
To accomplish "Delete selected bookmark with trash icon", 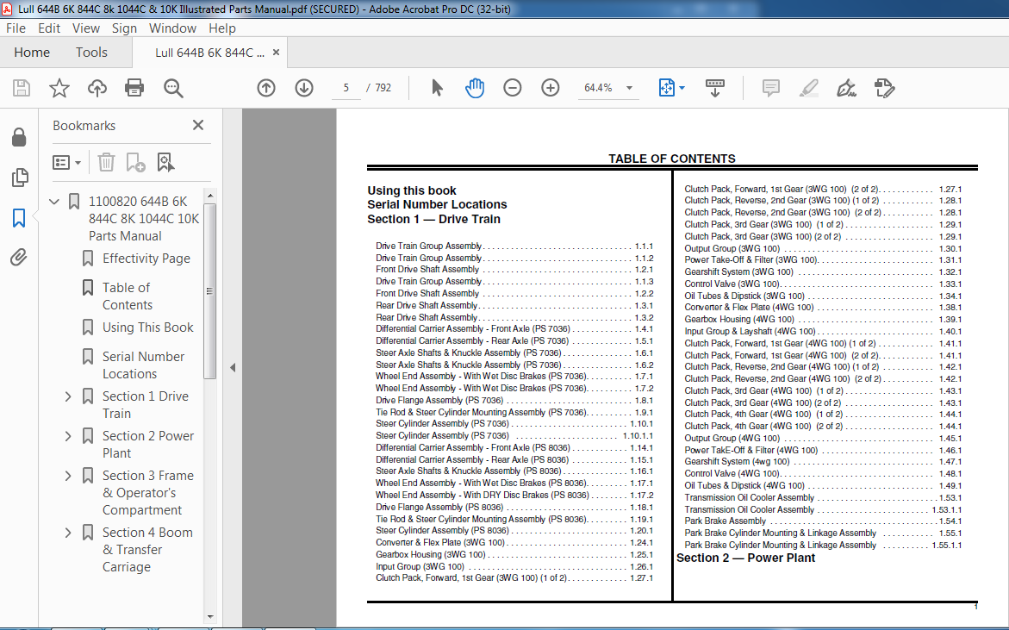I will (x=106, y=162).
